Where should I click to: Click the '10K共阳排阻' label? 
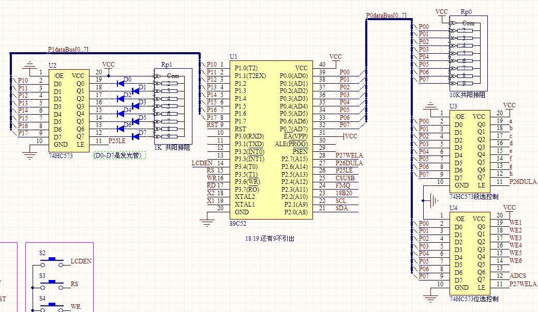[x=467, y=95]
